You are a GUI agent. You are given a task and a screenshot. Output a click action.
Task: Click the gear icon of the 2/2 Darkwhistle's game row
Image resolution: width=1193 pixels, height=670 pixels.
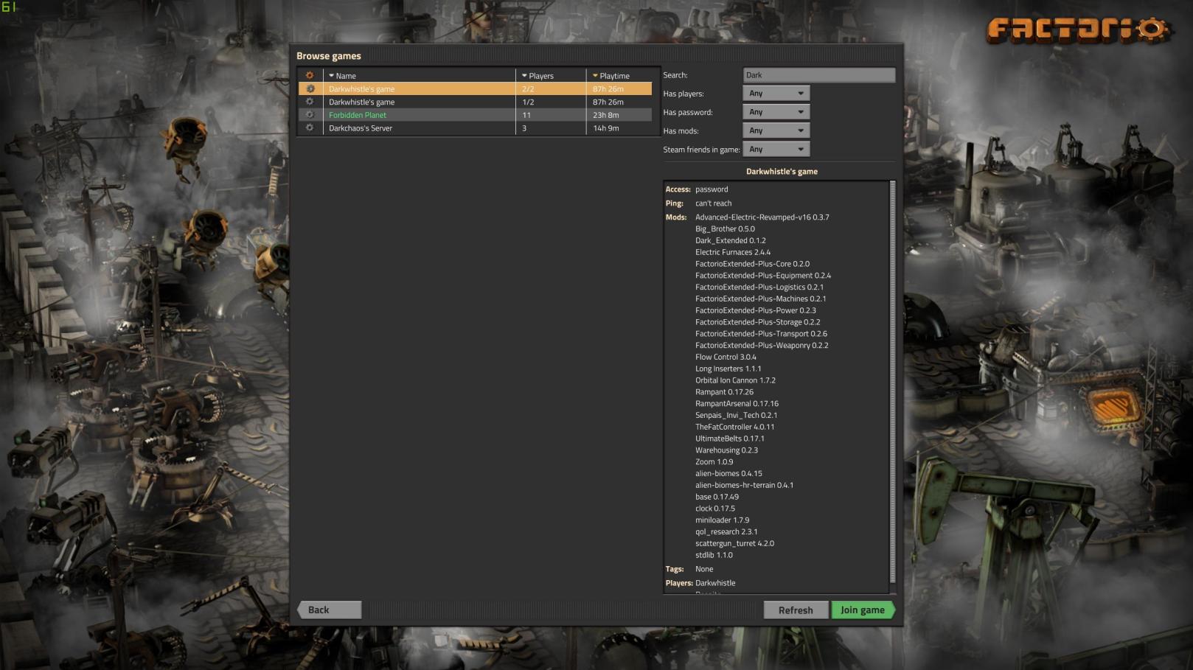pyautogui.click(x=310, y=88)
